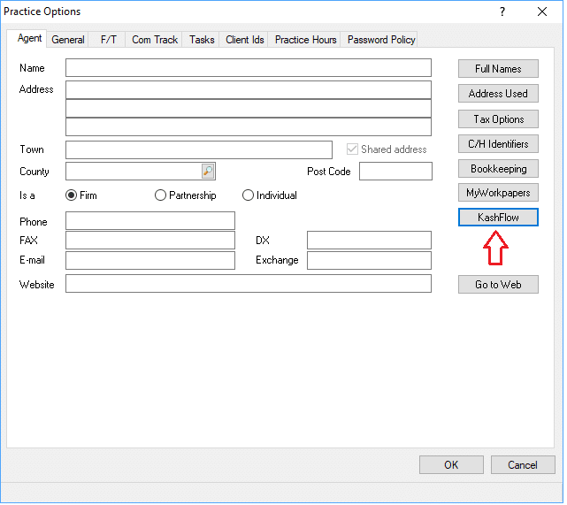This screenshot has width=567, height=505.
Task: Open Tax Options
Action: pyautogui.click(x=498, y=119)
